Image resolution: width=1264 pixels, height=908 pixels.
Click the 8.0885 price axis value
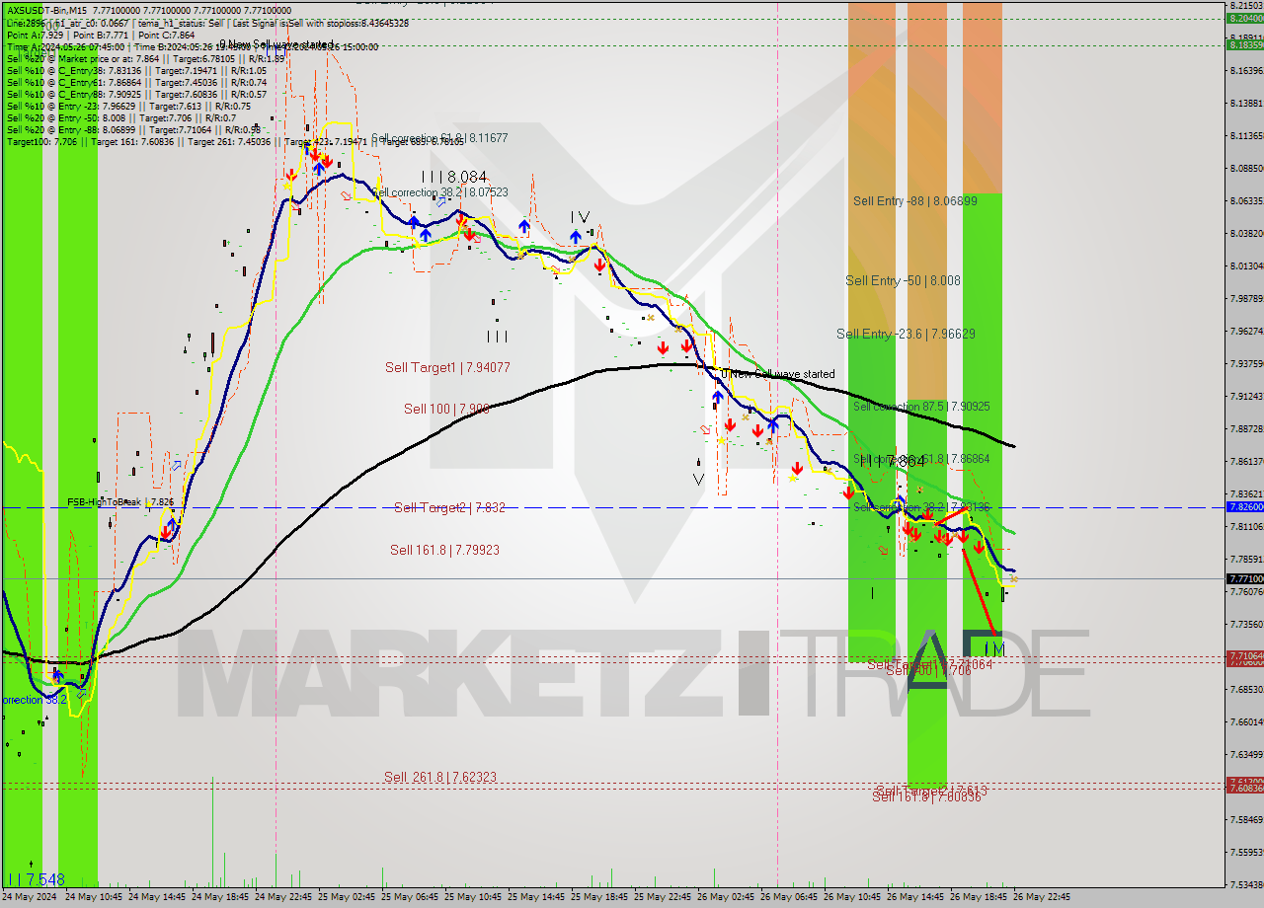click(x=1246, y=168)
